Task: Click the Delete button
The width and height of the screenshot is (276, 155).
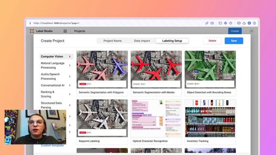Action: [212, 41]
